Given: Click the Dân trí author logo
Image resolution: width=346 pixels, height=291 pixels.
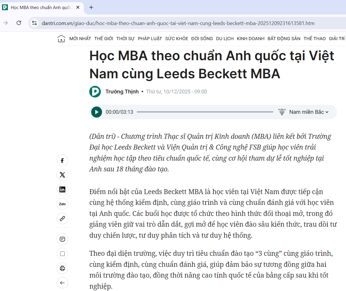Looking at the screenshot, I should coord(95,92).
